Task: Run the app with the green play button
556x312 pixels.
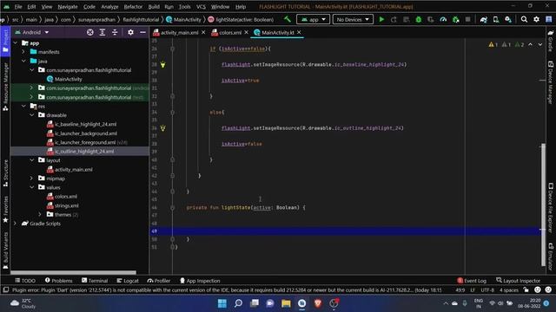Action: point(381,19)
